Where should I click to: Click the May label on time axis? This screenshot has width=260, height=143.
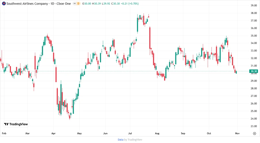pos(79,133)
